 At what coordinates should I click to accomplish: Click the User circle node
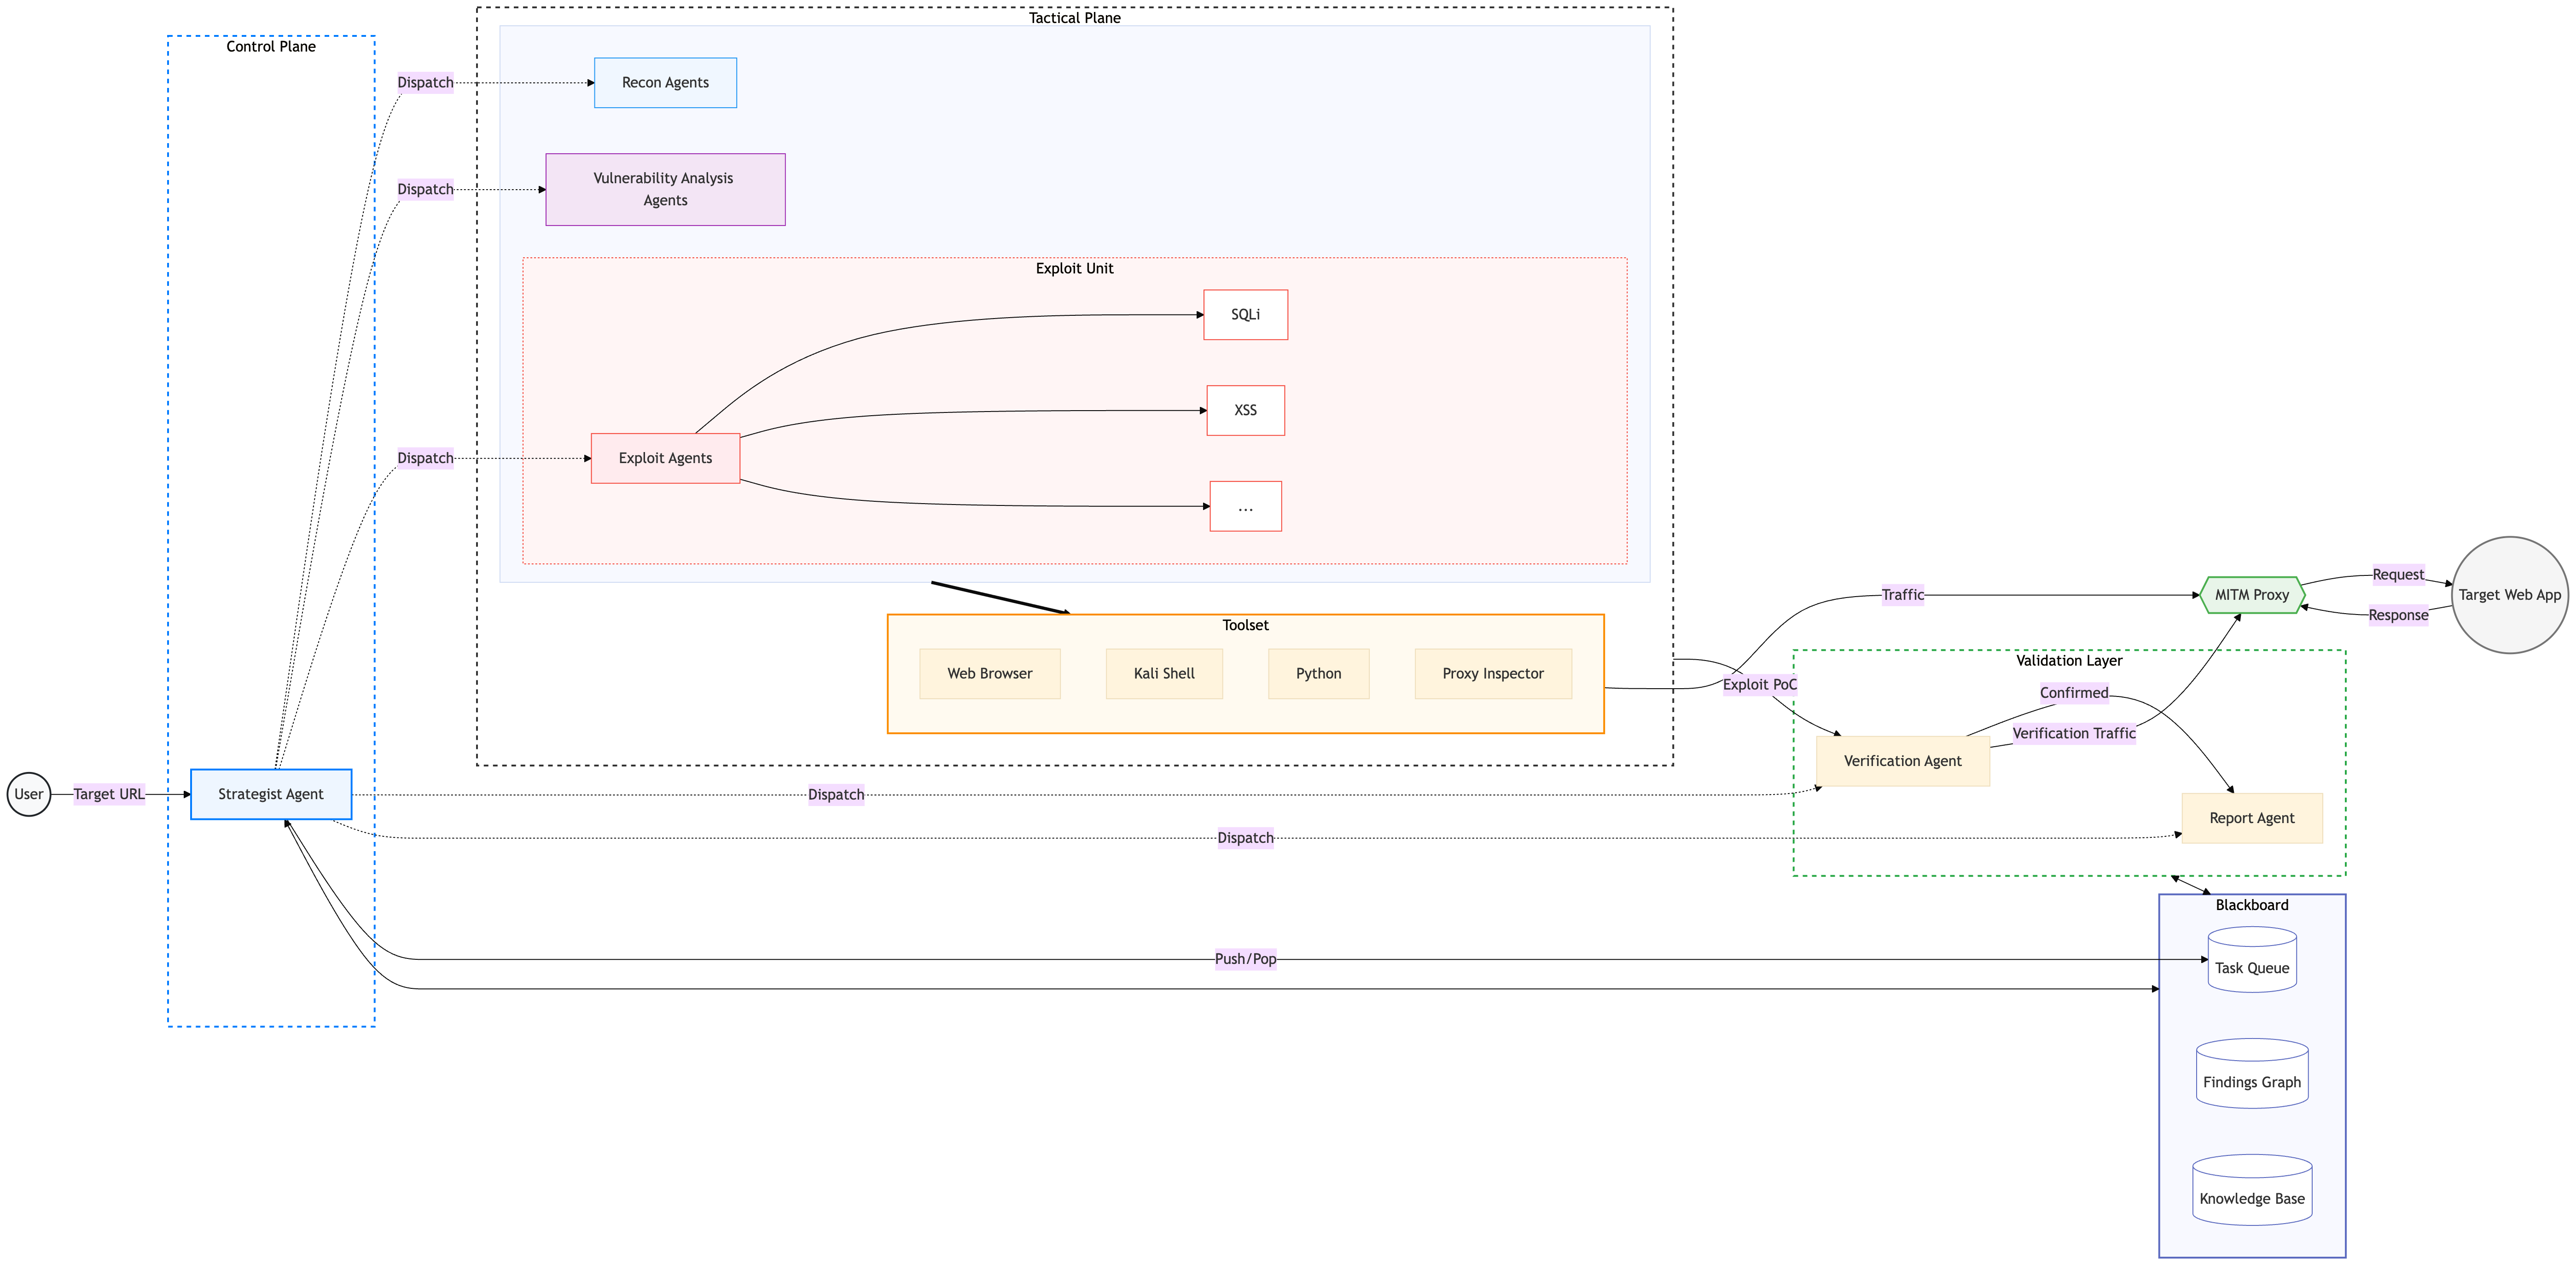pyautogui.click(x=29, y=794)
